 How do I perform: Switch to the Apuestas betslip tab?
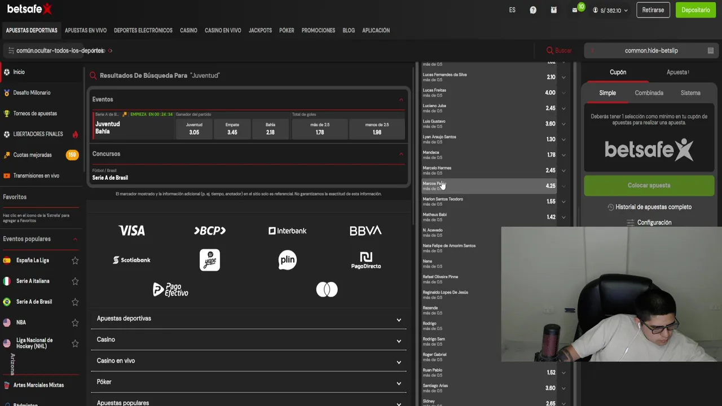[x=677, y=72]
